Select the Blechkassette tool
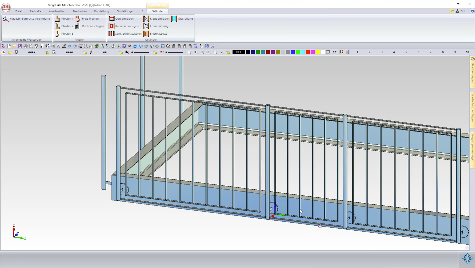 pyautogui.click(x=146, y=34)
